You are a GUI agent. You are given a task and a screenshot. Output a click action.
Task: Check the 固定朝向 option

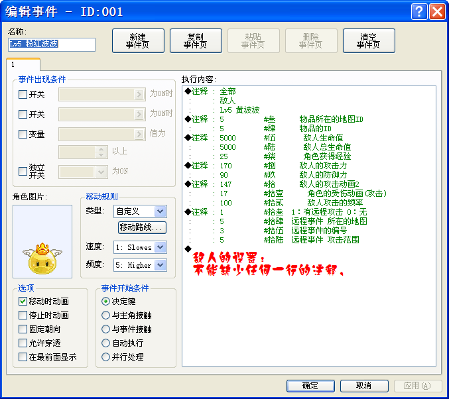23,329
